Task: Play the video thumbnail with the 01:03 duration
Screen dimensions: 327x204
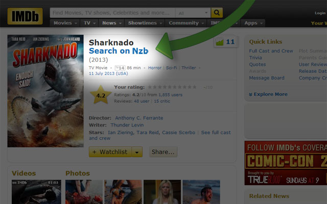Action: [x=36, y=192]
